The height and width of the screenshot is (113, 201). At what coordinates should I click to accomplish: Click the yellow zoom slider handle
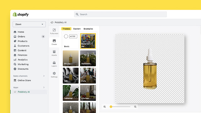(111, 107)
